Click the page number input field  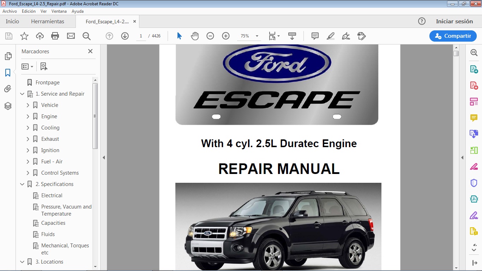coord(141,36)
